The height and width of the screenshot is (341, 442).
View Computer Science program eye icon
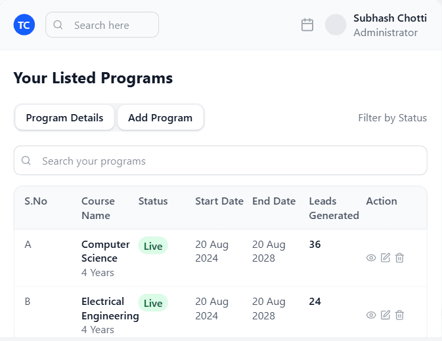tap(371, 258)
